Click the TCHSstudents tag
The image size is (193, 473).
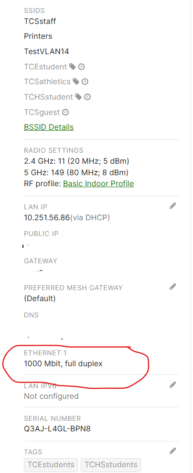(111, 464)
